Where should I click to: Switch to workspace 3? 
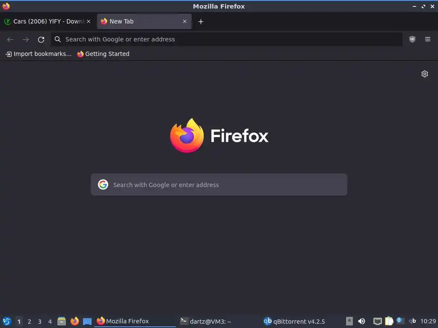pyautogui.click(x=40, y=322)
